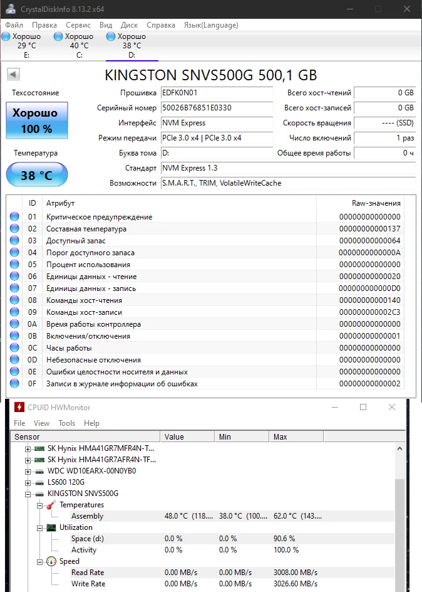The image size is (422, 592).
Task: Open the Файл menu in CrystalDiskInfo
Action: click(x=14, y=25)
